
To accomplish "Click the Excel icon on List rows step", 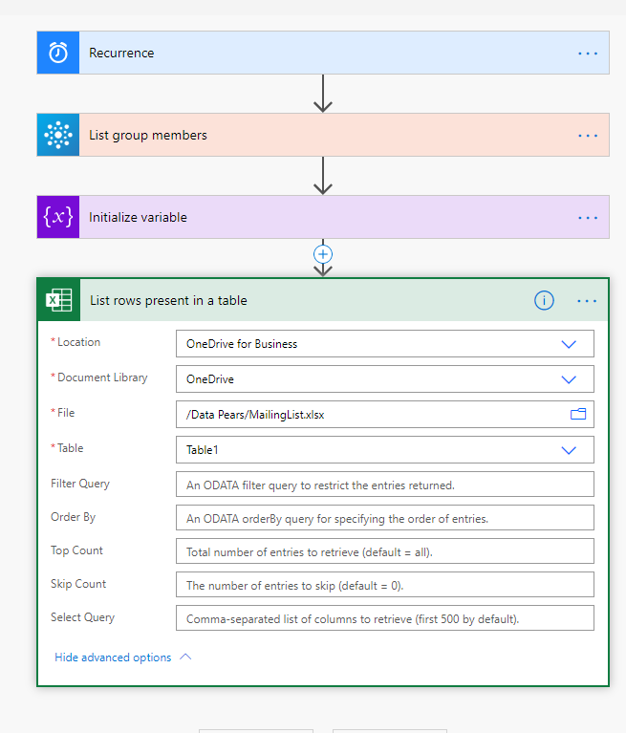I will point(59,300).
